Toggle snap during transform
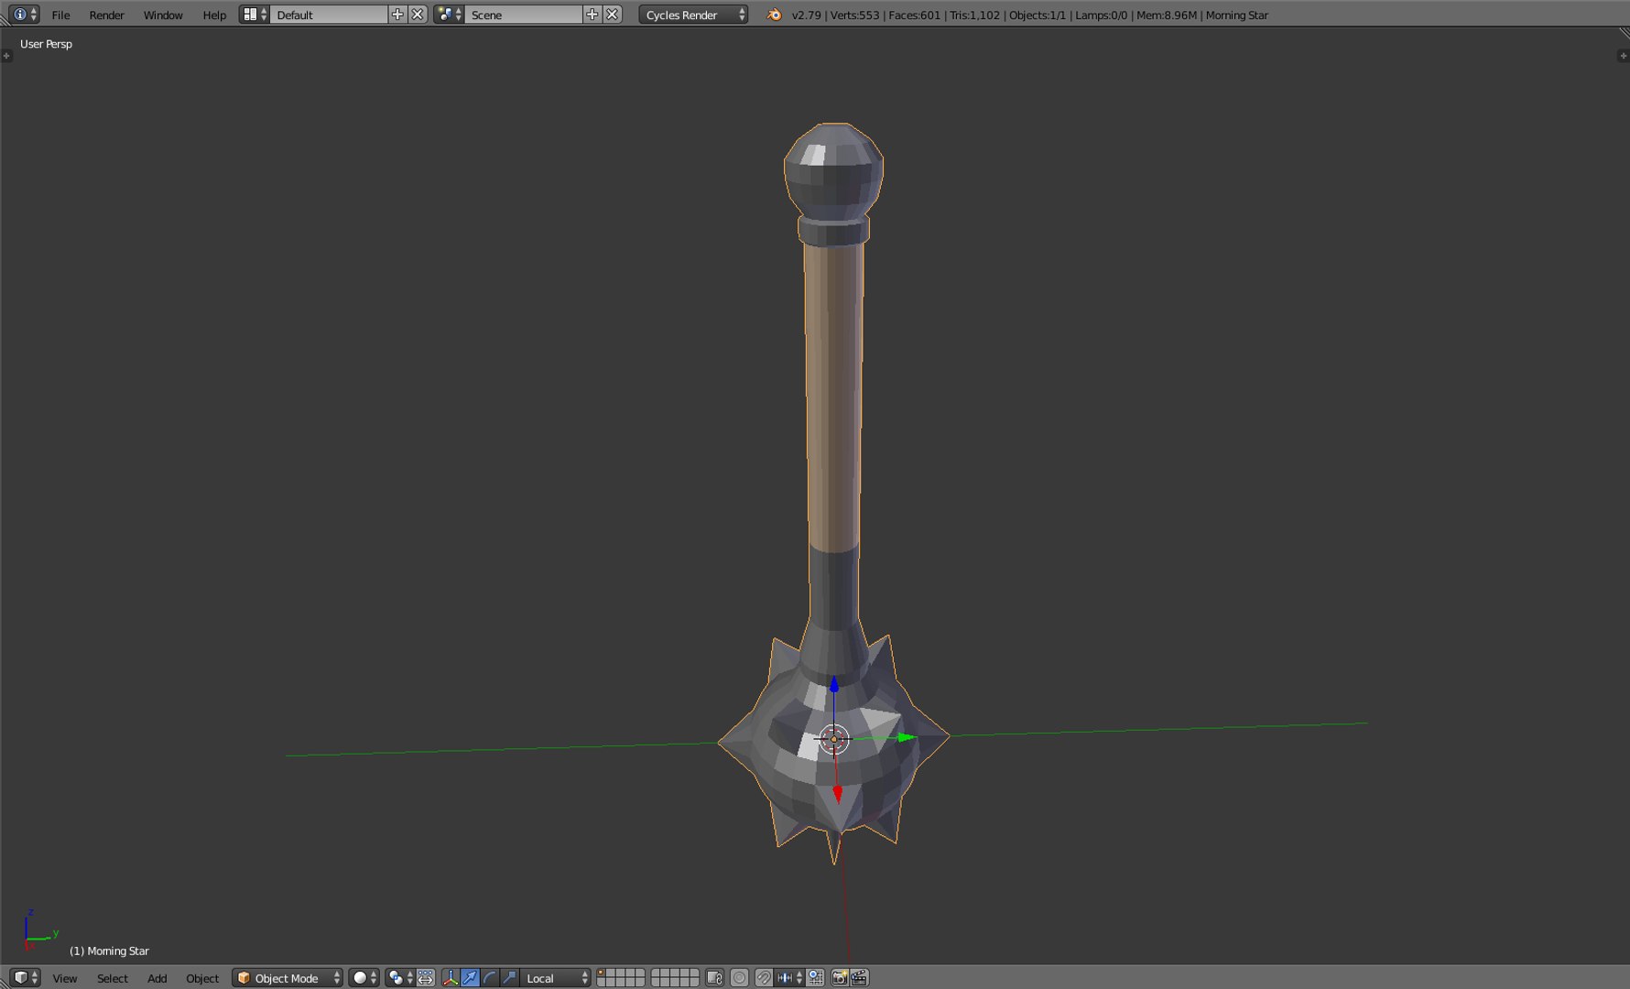This screenshot has width=1630, height=989. point(764,978)
